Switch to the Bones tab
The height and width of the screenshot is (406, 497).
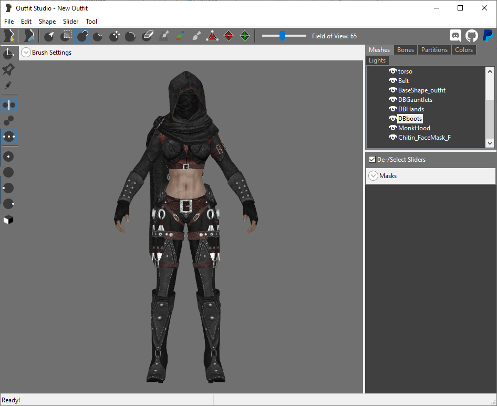point(406,50)
